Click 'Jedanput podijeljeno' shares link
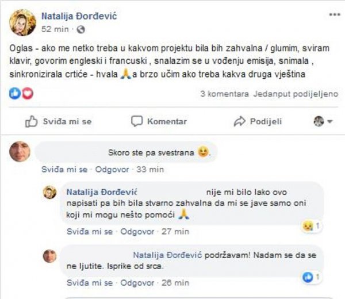Viewport: 345px width, 299px height. point(296,94)
